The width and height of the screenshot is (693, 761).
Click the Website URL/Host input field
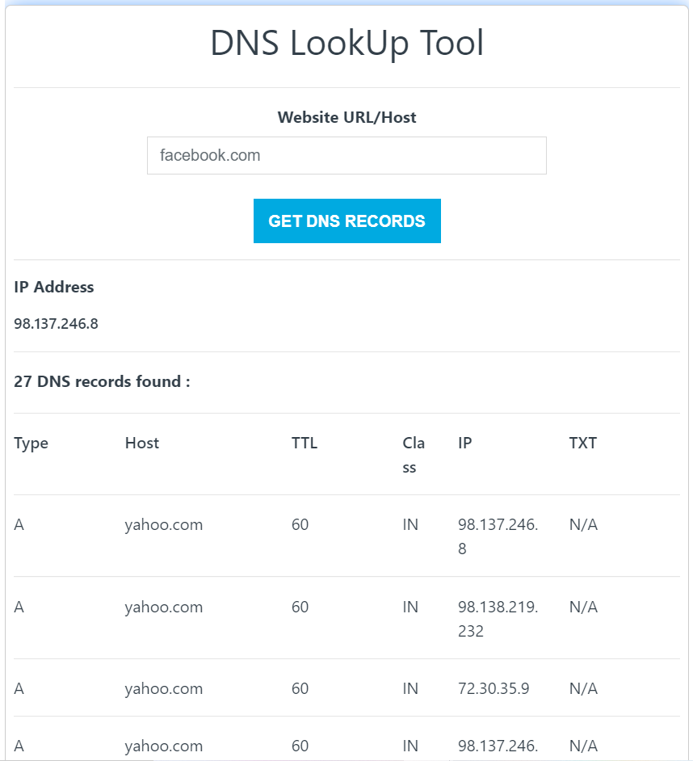click(x=346, y=155)
